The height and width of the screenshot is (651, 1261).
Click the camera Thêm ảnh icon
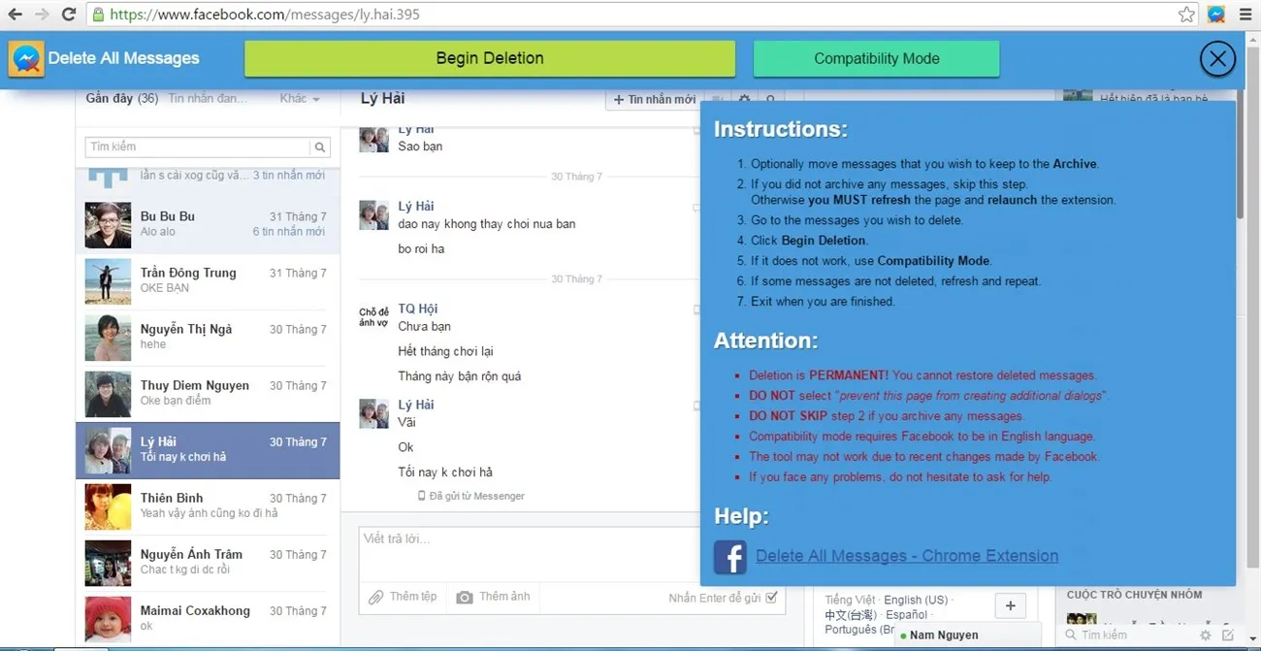(x=465, y=597)
